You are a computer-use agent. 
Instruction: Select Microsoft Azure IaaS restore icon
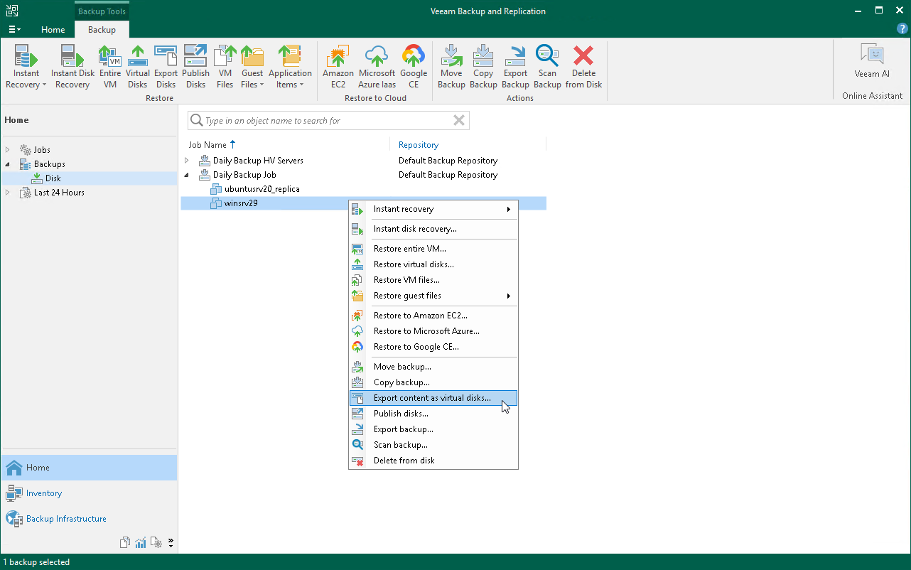tap(377, 67)
